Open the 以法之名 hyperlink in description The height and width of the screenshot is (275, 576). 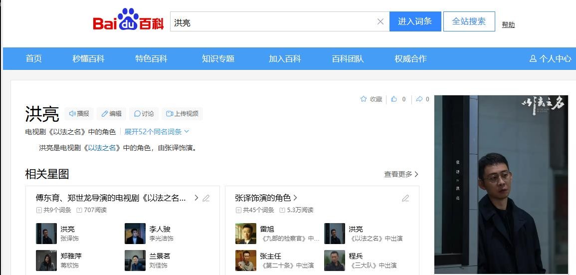click(104, 148)
